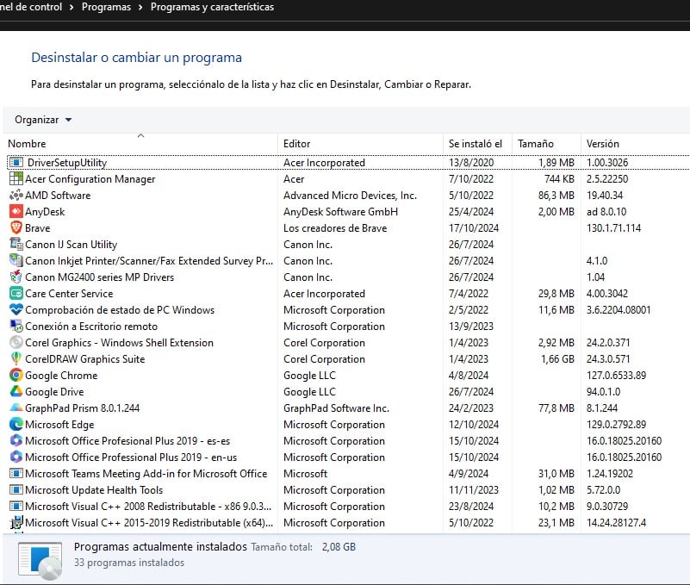Click the 1,66 GB size cell
This screenshot has width=690, height=585.
[x=557, y=359]
